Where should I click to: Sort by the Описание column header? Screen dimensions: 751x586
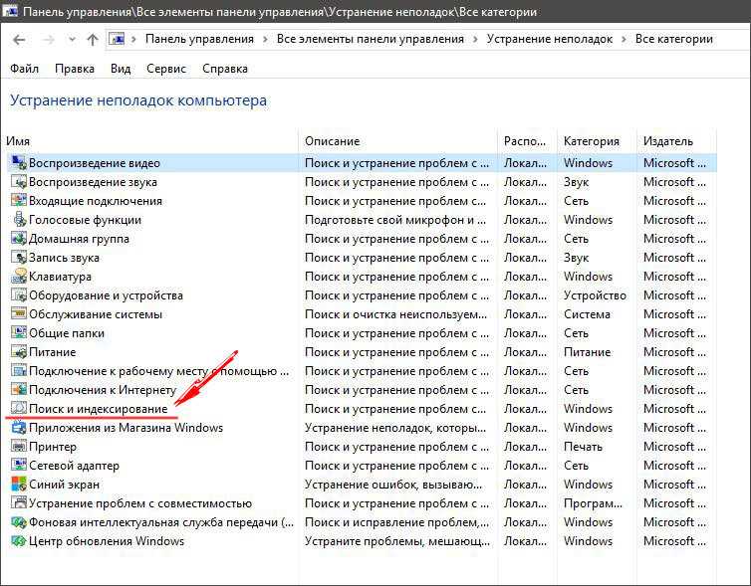click(x=333, y=141)
